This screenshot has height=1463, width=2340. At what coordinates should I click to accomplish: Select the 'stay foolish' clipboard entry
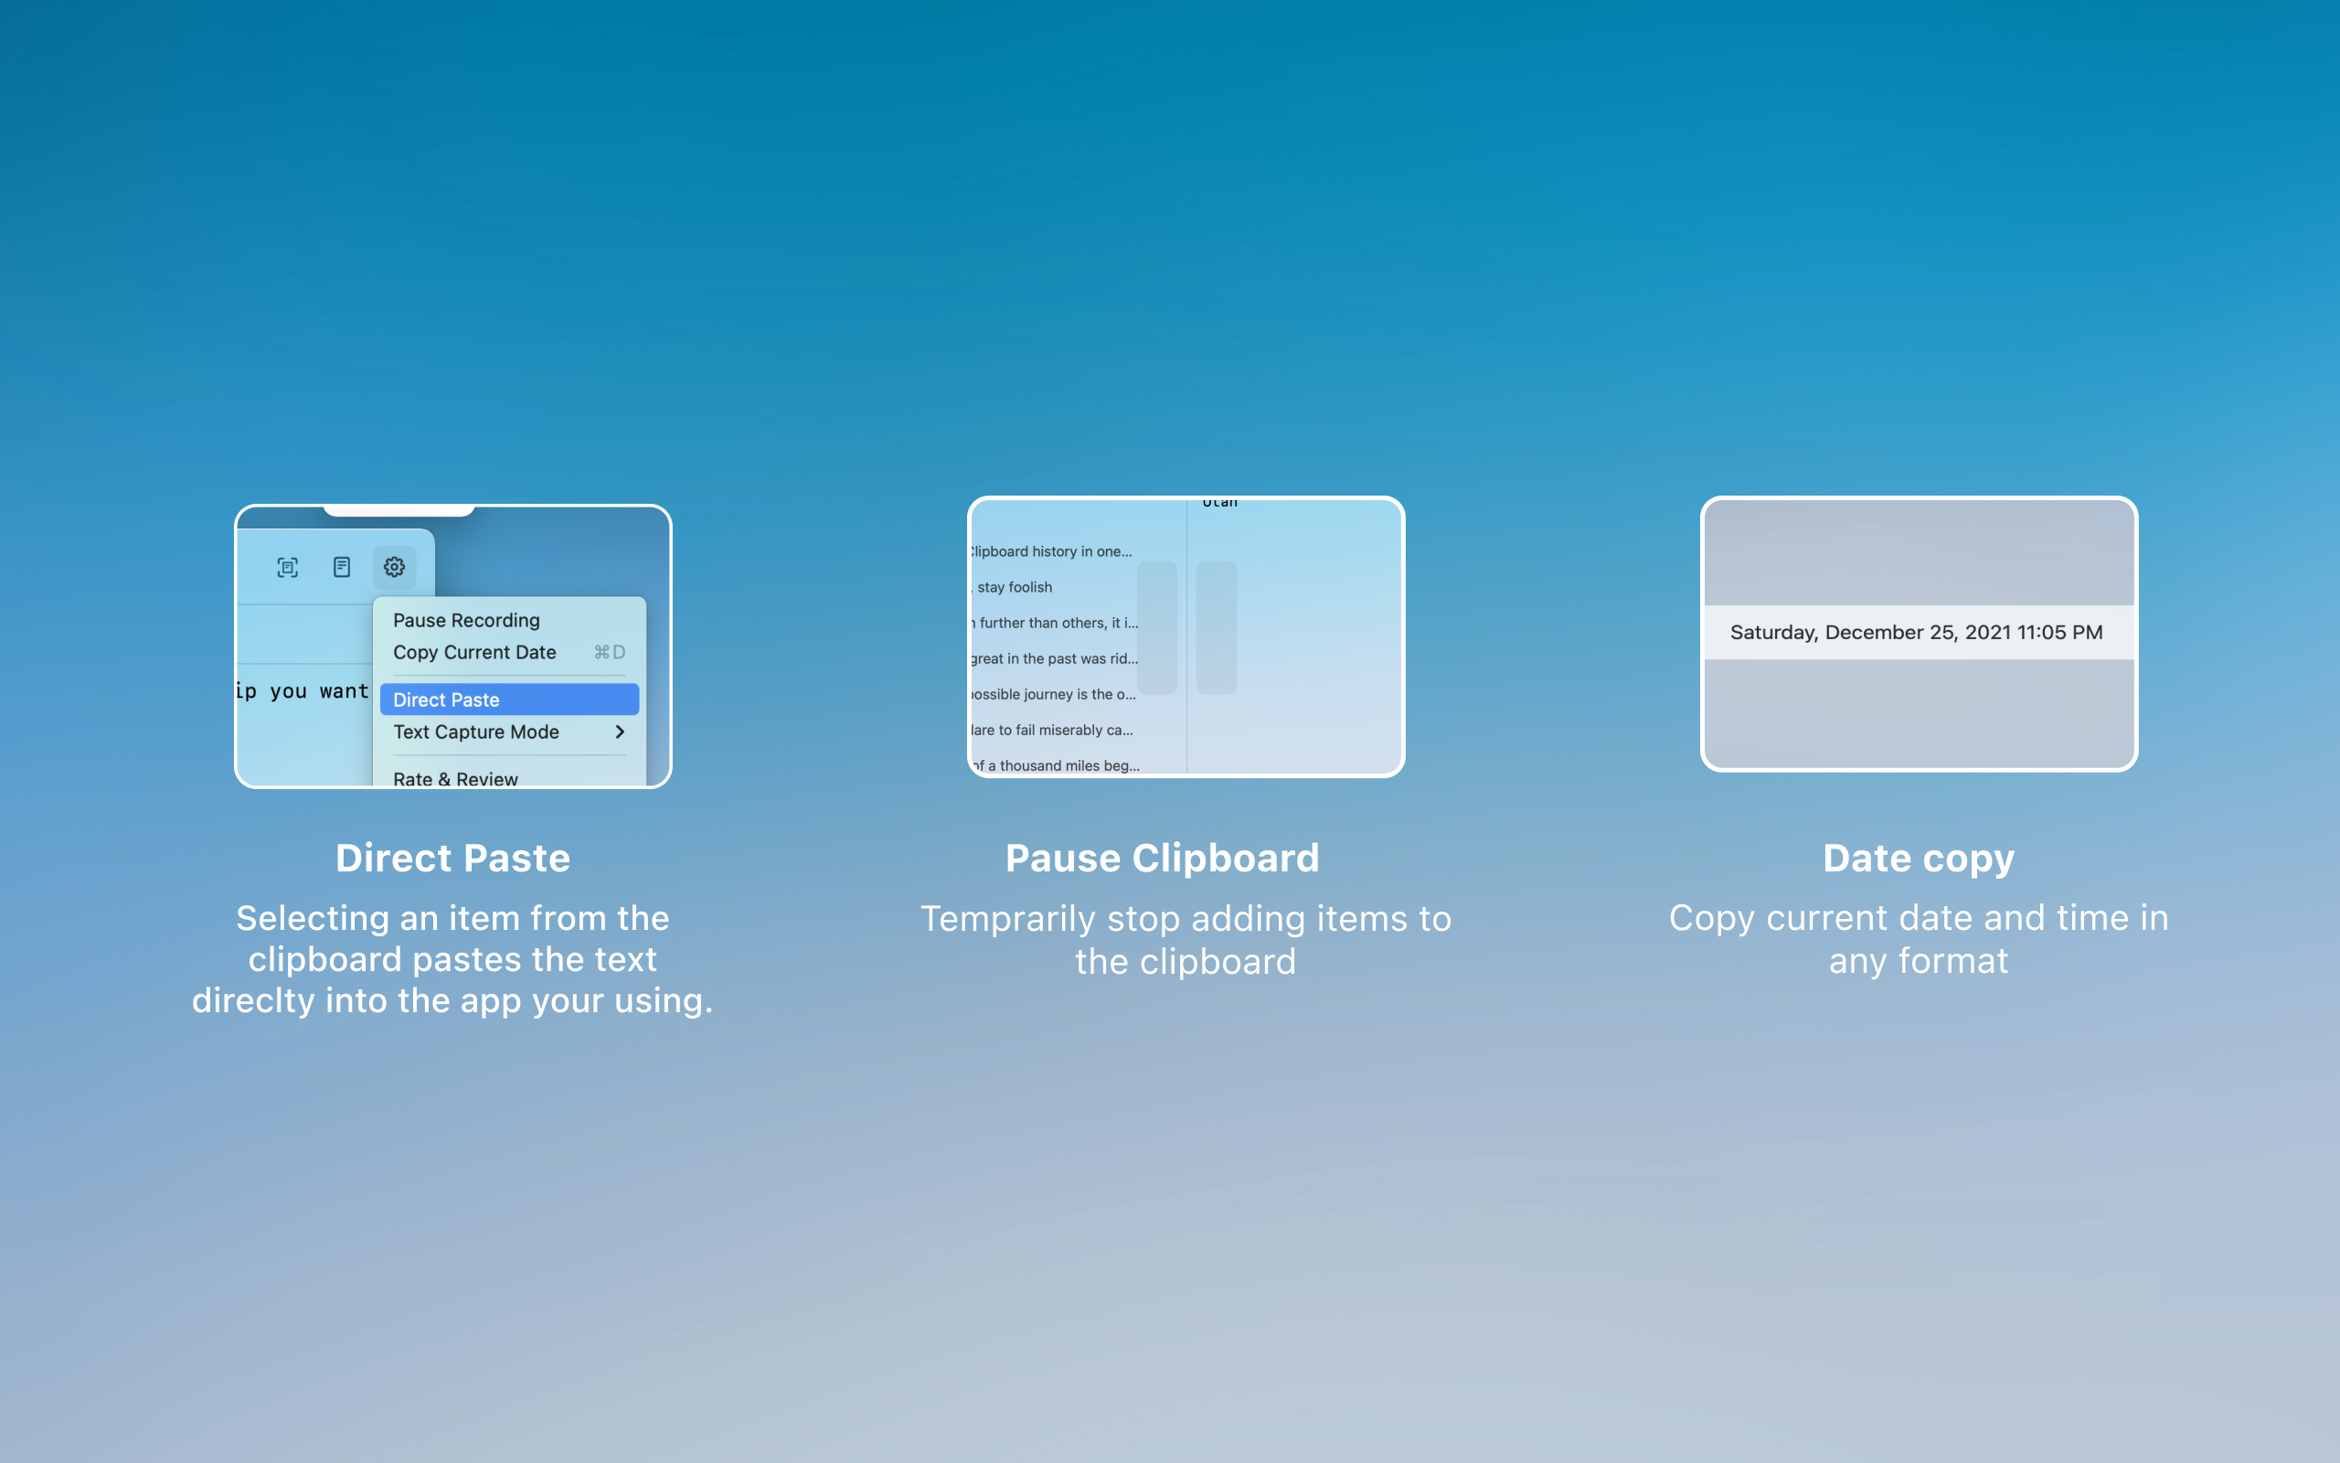(x=1015, y=587)
